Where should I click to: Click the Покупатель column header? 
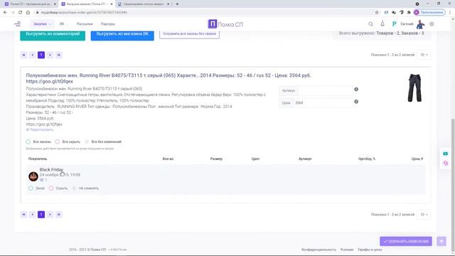tap(38, 159)
